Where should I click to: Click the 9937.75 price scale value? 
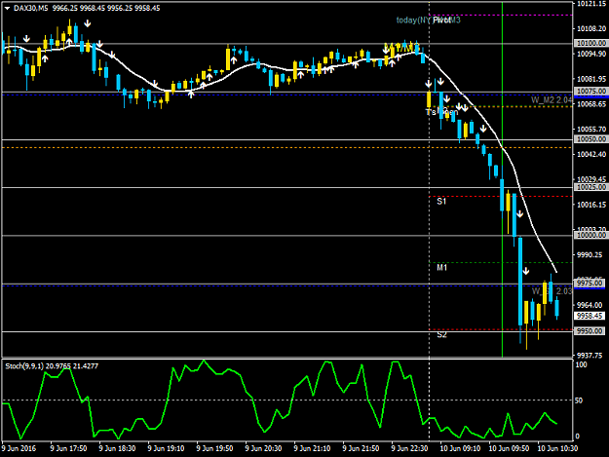(590, 356)
